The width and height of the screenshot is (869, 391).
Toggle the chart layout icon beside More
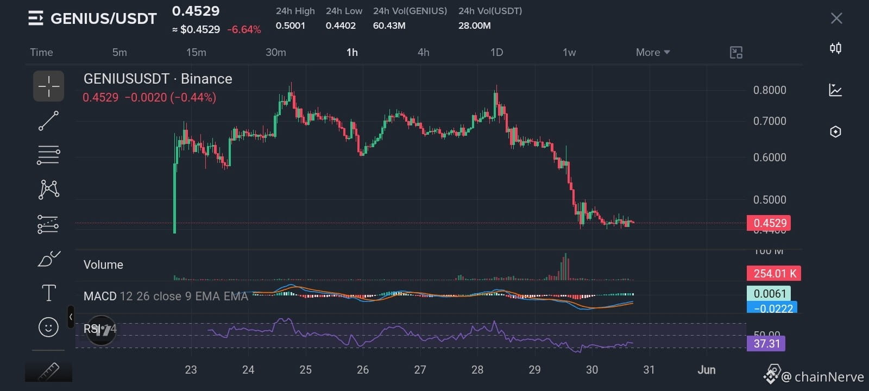click(736, 53)
